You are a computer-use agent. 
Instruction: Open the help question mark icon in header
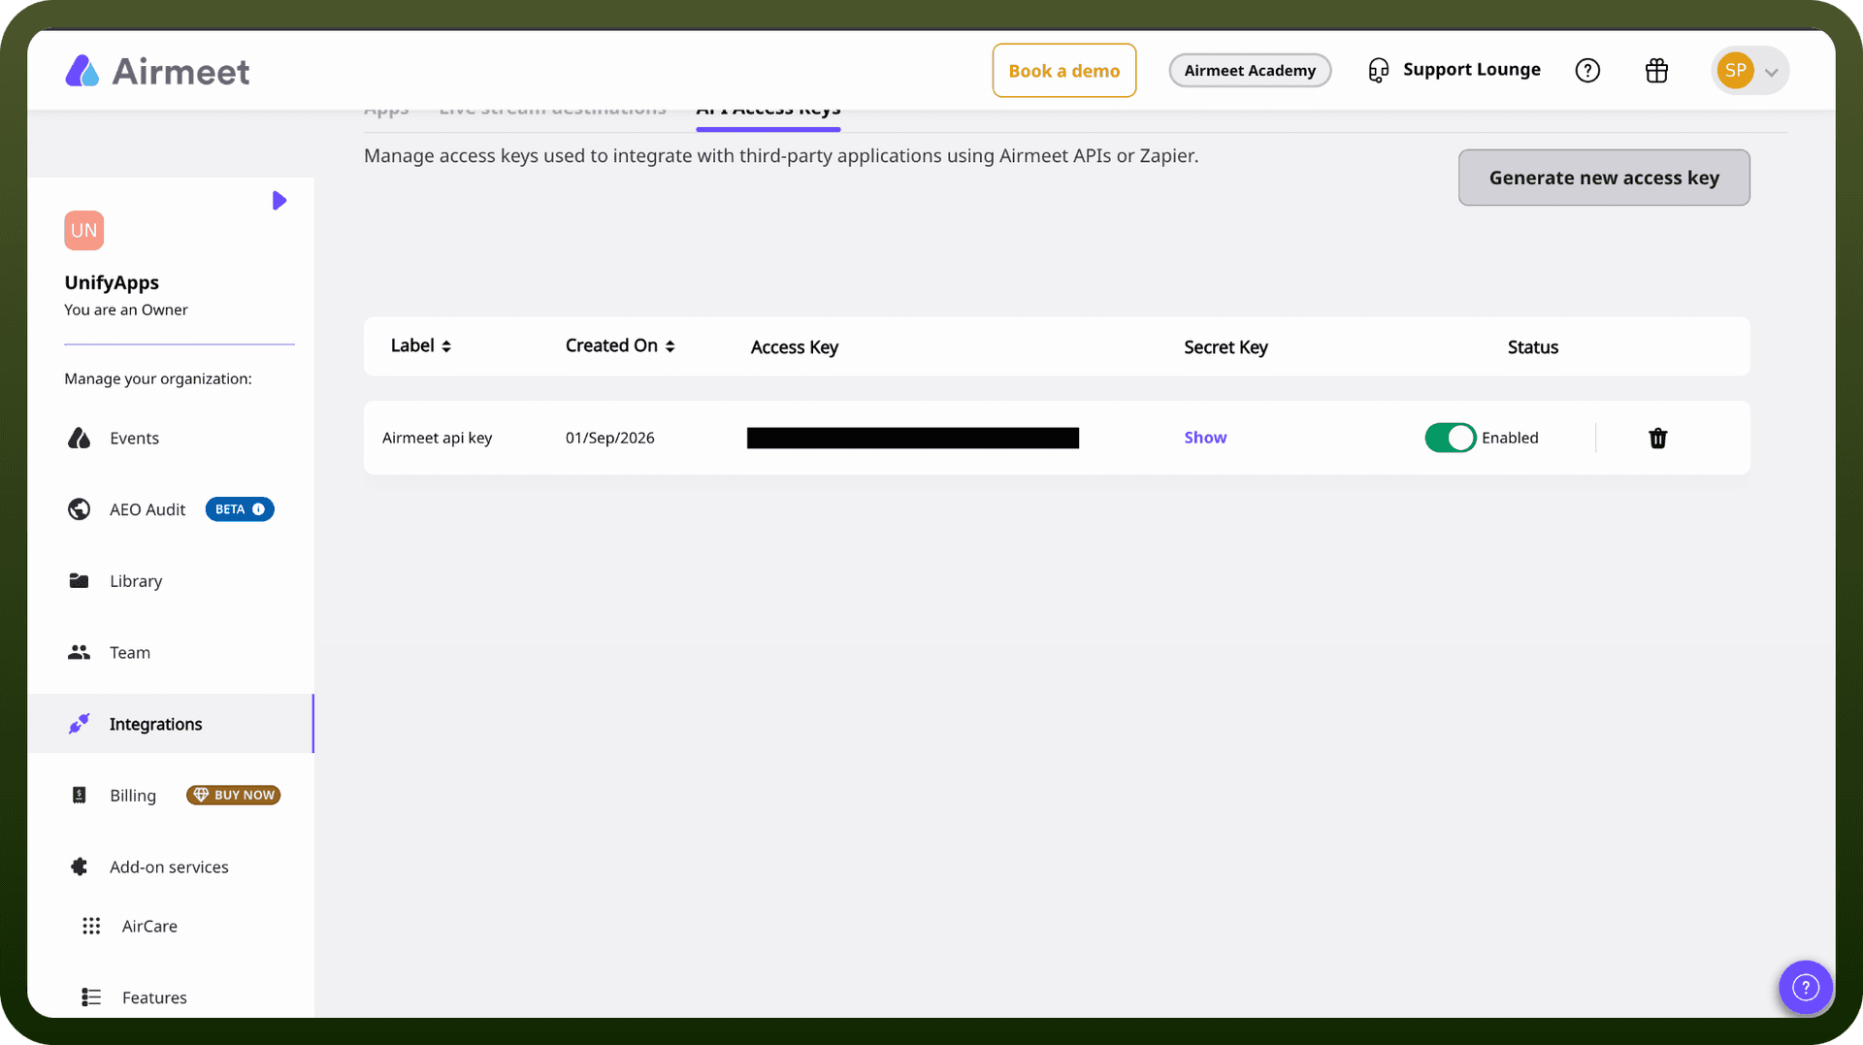point(1587,71)
